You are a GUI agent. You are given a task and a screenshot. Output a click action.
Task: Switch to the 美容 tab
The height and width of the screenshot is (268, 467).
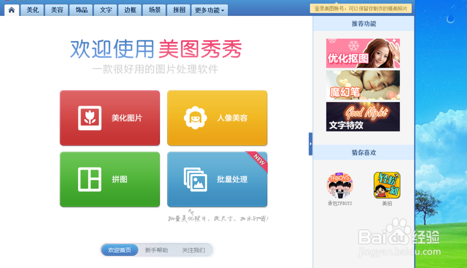tap(57, 10)
